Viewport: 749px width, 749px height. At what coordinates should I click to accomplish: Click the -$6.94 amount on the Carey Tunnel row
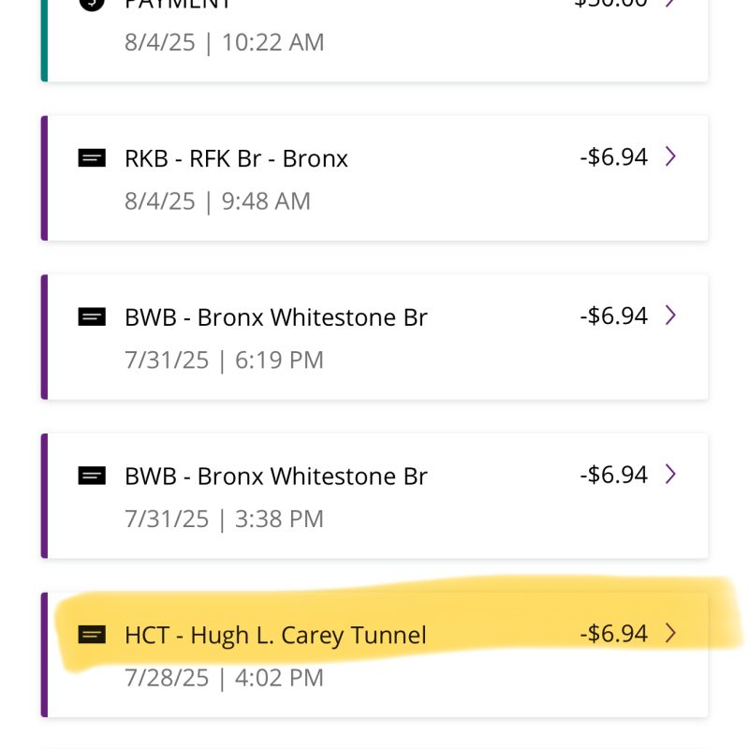pos(613,635)
